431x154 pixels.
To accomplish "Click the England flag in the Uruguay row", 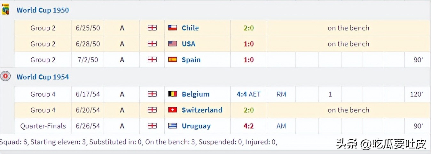I will (152, 126).
